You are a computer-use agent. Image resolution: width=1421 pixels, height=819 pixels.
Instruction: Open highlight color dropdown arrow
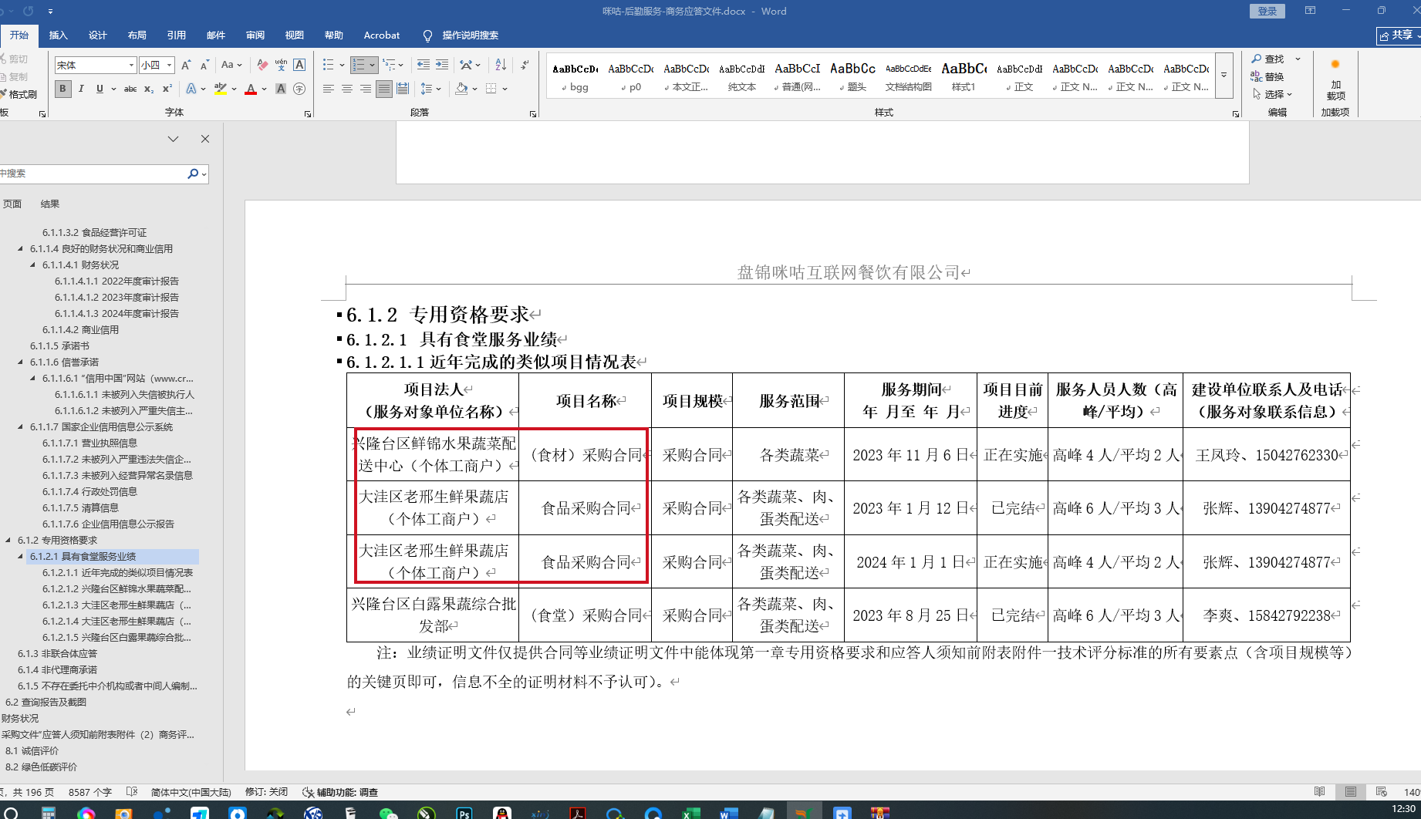tap(235, 89)
